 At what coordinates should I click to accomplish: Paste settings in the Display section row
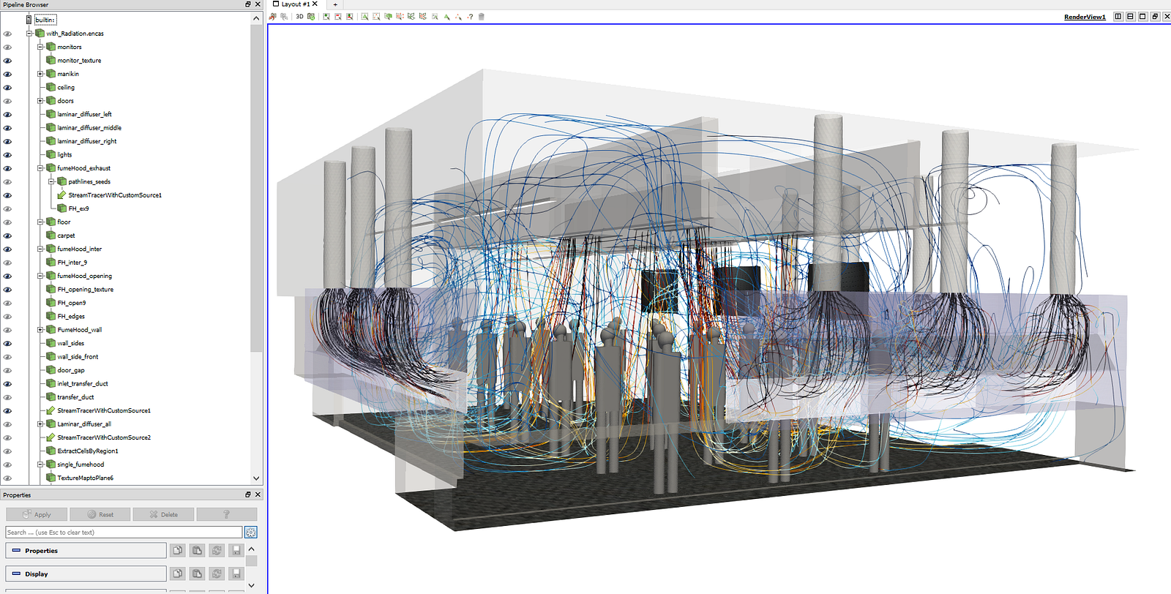coord(197,574)
